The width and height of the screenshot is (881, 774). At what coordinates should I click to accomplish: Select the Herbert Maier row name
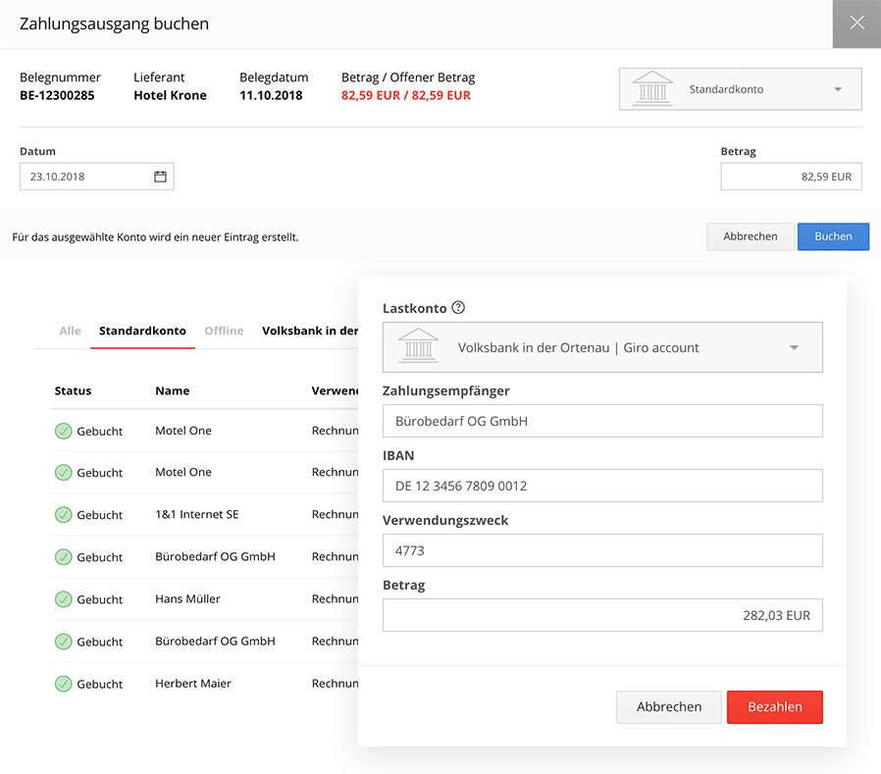[x=192, y=683]
